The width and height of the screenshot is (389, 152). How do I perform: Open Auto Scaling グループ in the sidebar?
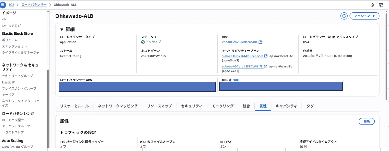click(17, 147)
